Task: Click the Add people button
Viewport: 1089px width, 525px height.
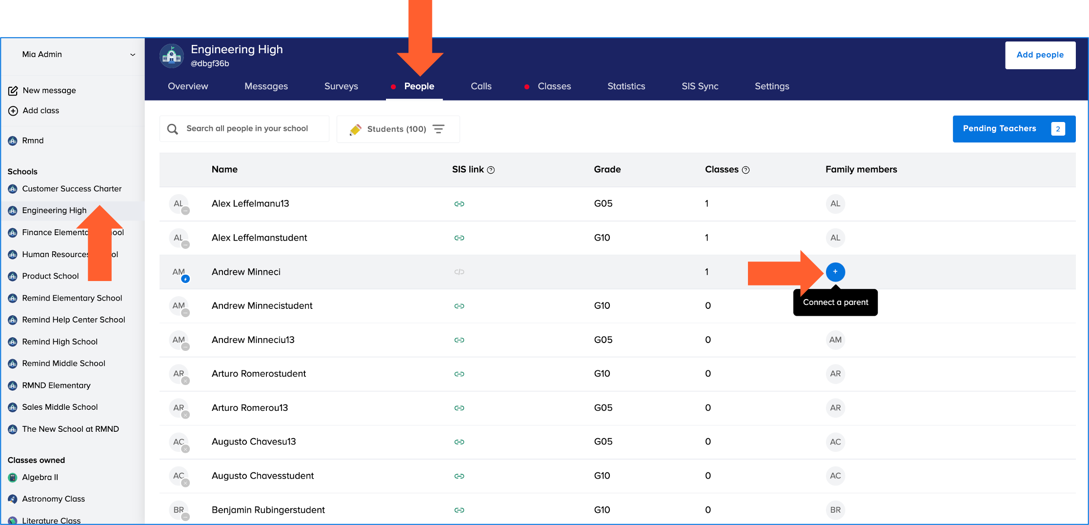Action: point(1040,55)
